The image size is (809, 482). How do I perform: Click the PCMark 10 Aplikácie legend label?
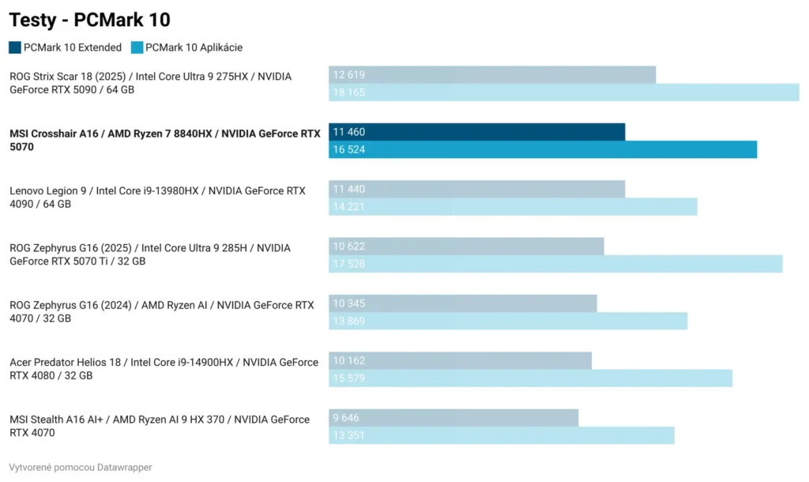194,47
